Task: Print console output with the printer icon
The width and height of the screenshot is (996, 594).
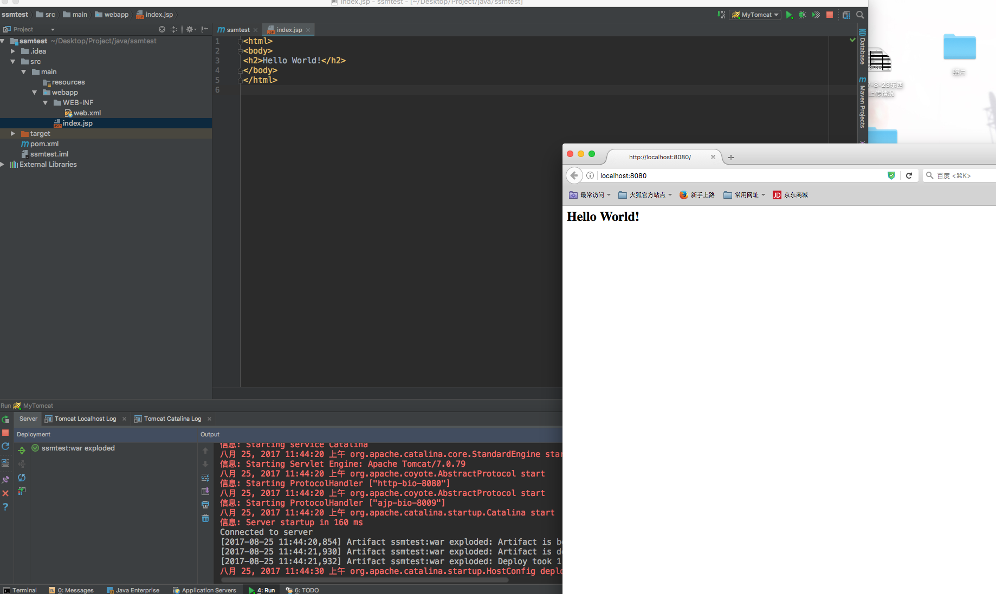Action: tap(205, 505)
